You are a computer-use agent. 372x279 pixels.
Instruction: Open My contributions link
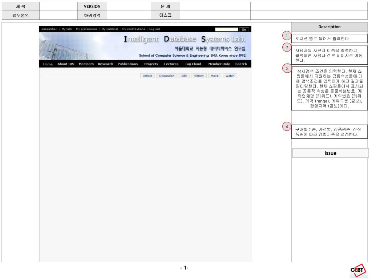point(134,29)
